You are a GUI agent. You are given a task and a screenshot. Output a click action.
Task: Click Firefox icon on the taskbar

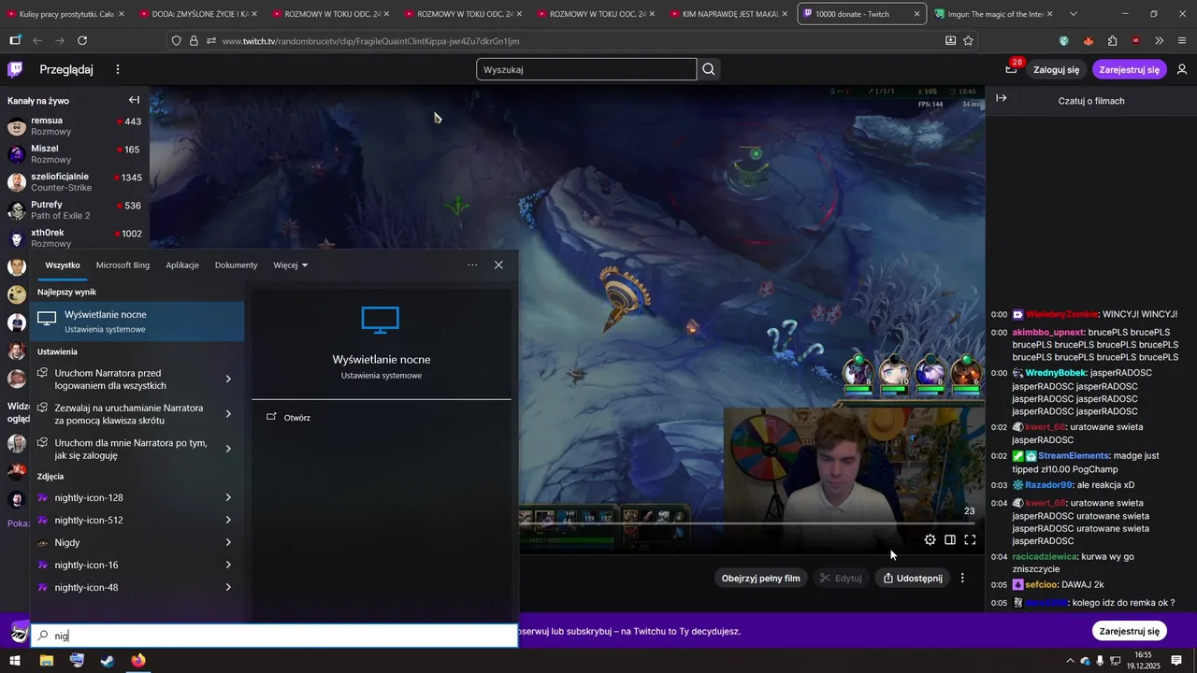click(138, 661)
